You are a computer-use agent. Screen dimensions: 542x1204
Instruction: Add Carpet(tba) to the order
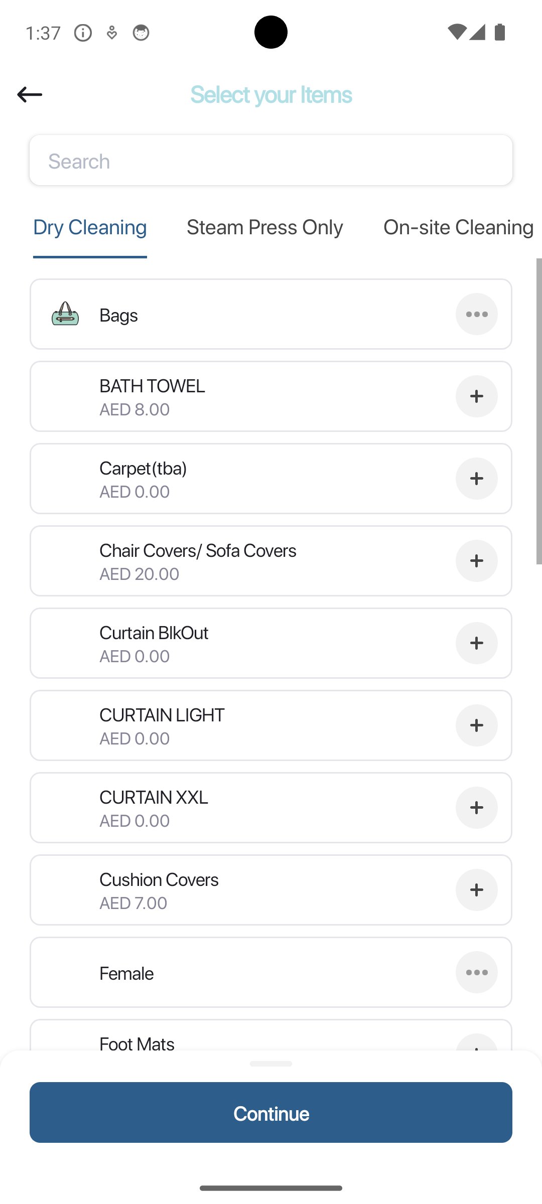[476, 479]
